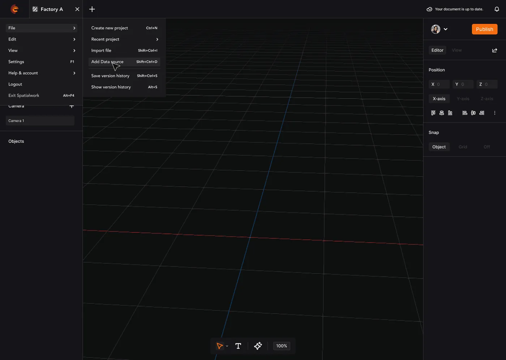Set snap mode to Grid
Screen dimensions: 506x360
463,147
